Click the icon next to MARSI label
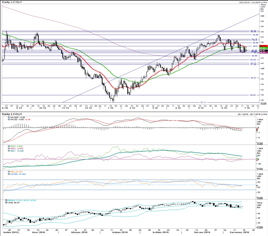The height and width of the screenshot is (236, 268). coord(9,174)
